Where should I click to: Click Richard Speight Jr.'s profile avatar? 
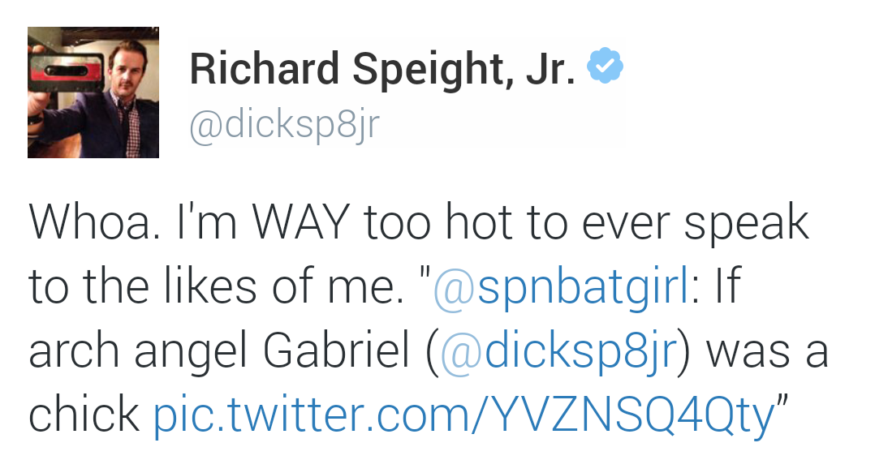tap(93, 92)
